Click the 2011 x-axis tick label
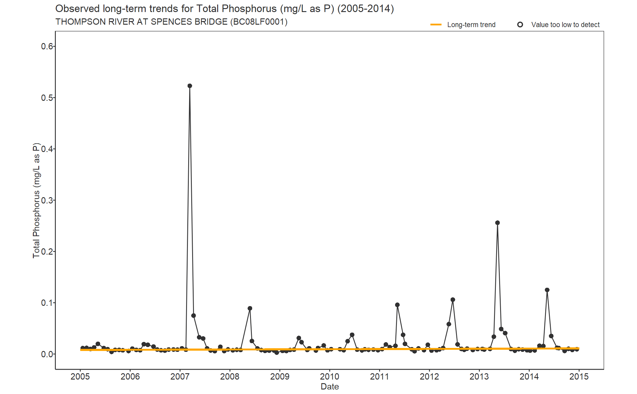The height and width of the screenshot is (394, 637). click(379, 377)
